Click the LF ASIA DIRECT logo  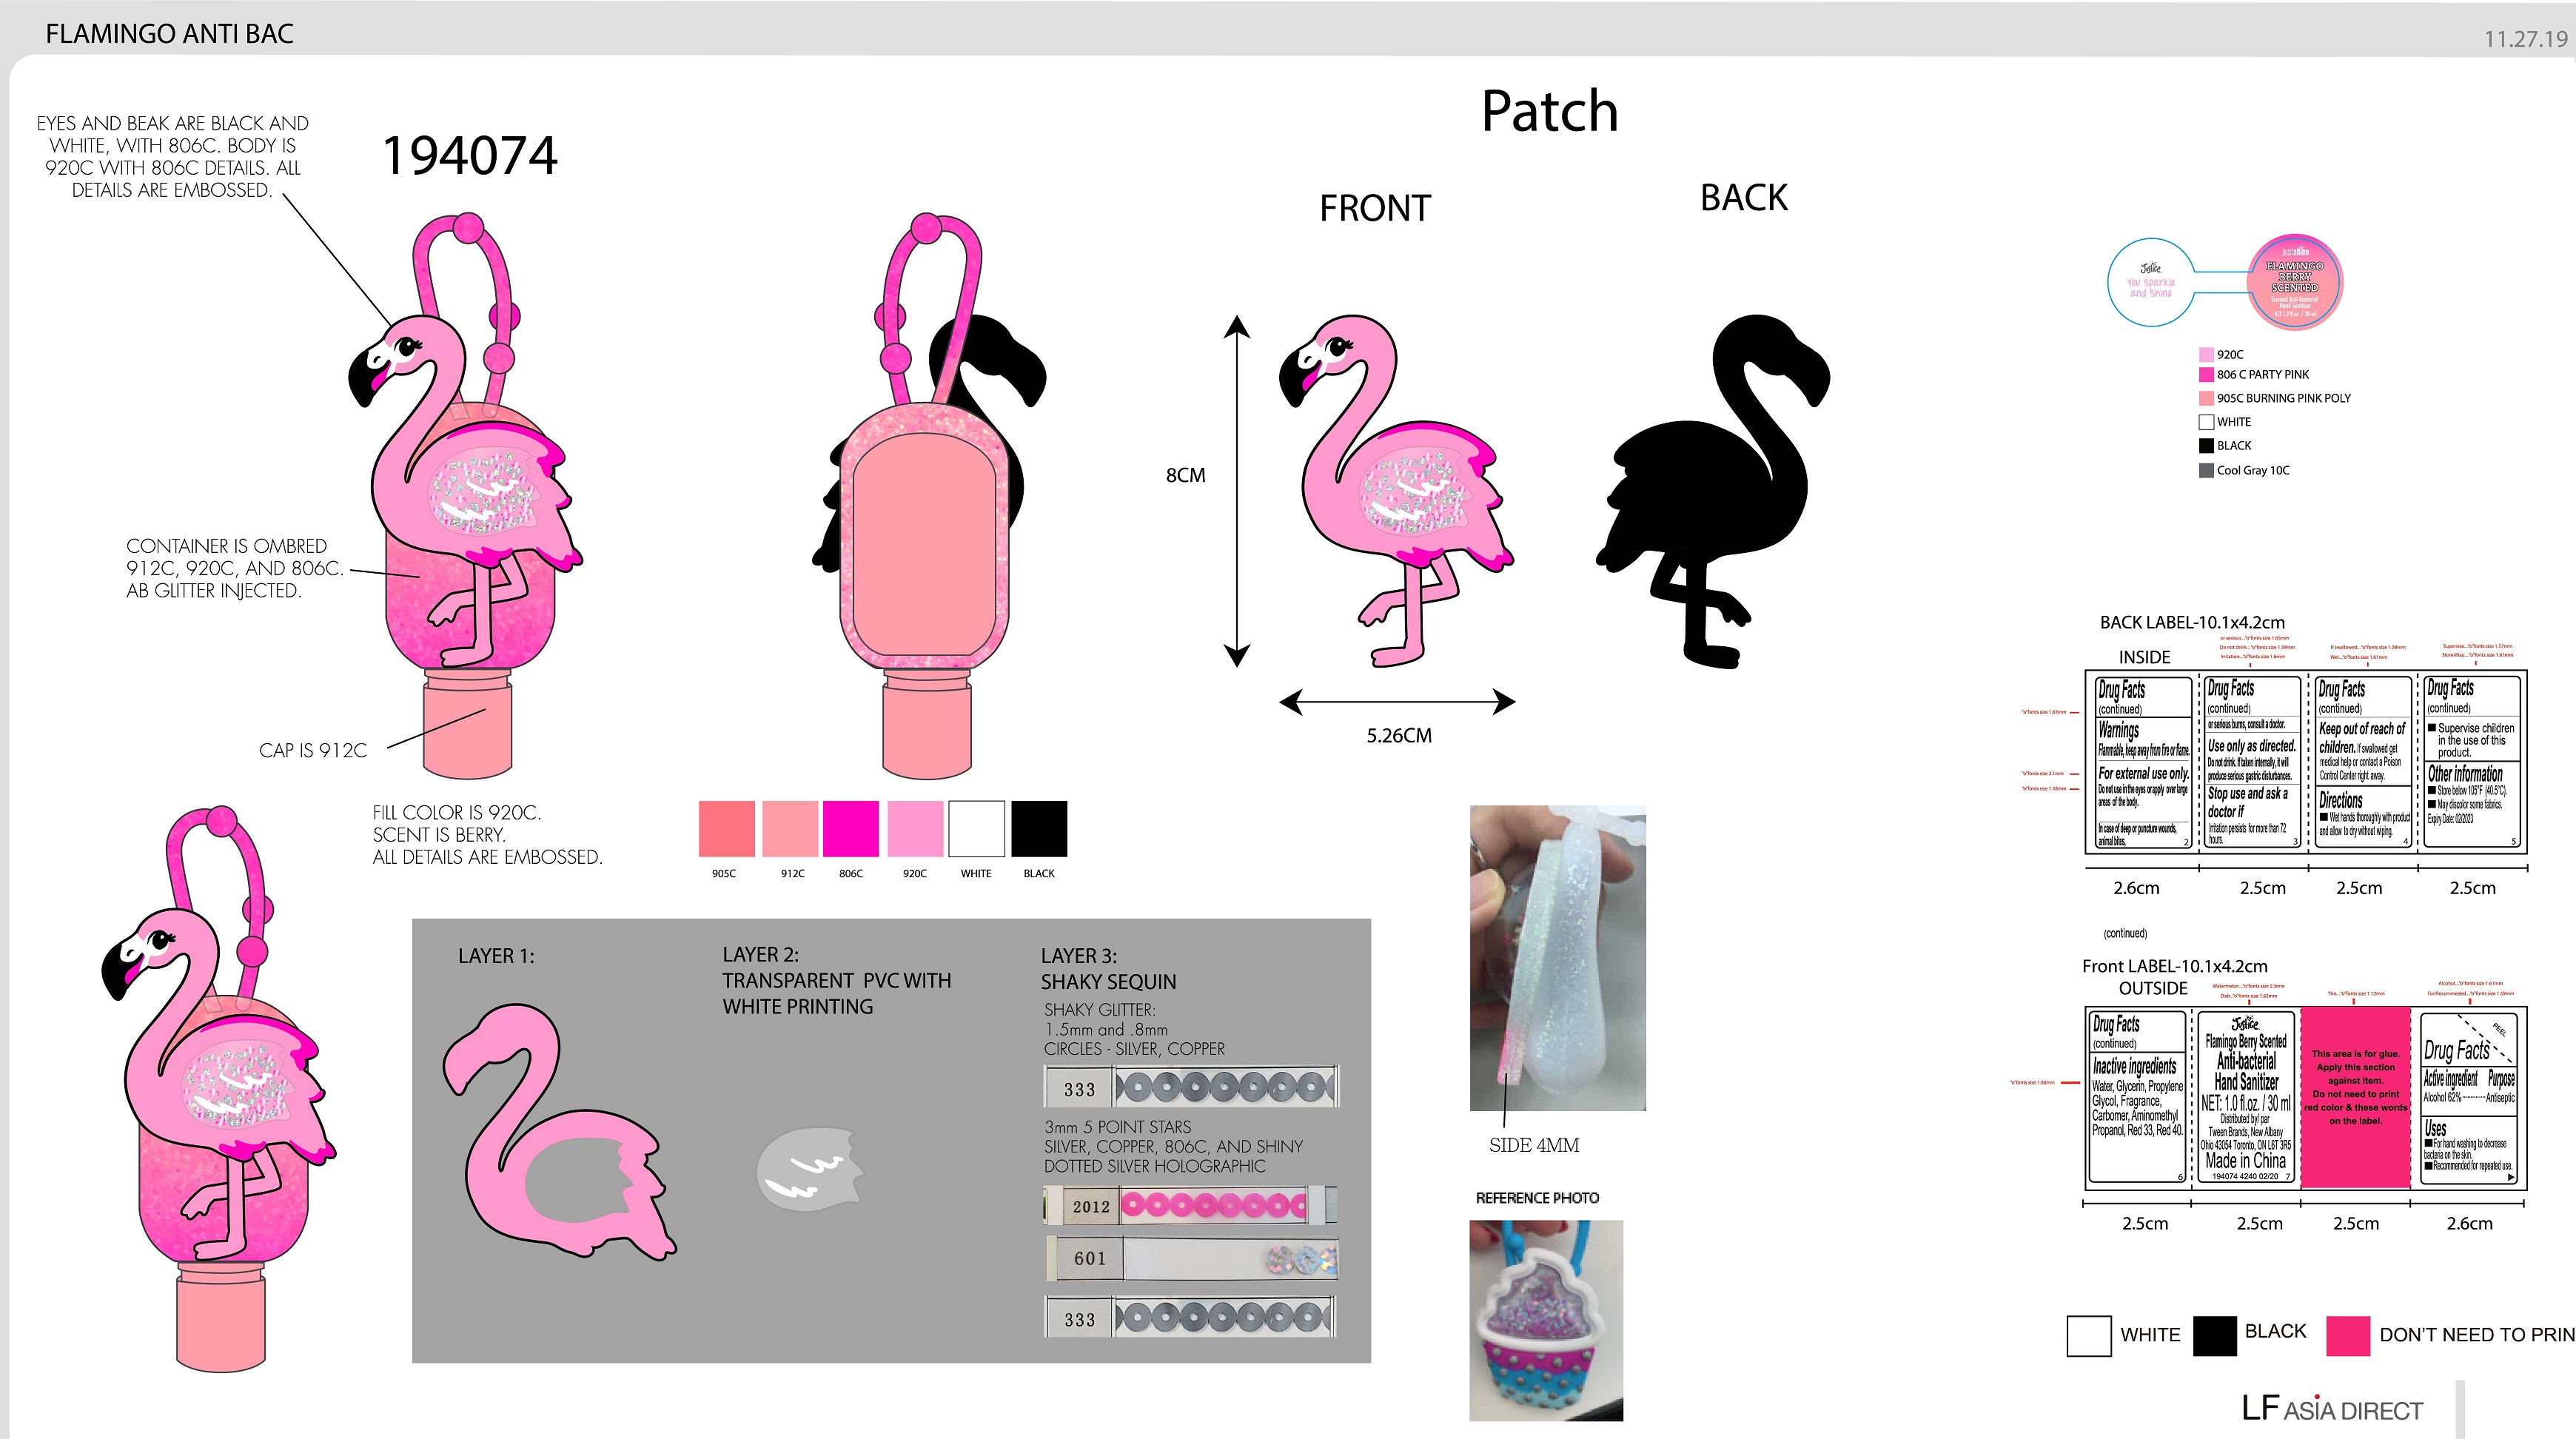2332,1409
